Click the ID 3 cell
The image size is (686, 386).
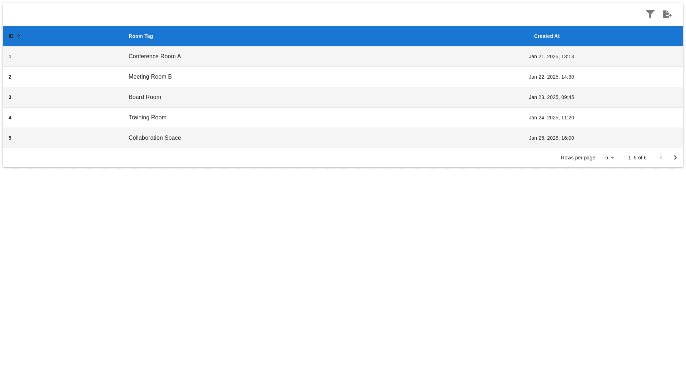10,97
